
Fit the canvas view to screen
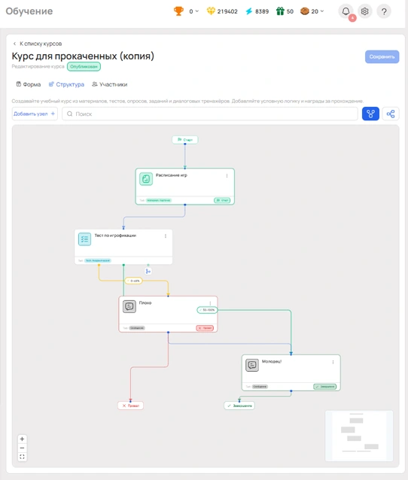click(x=22, y=457)
